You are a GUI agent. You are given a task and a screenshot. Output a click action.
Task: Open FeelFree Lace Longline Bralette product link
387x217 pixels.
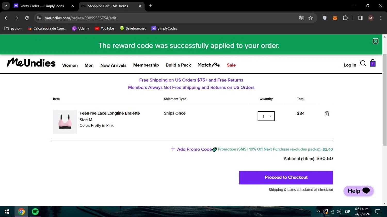click(x=110, y=113)
